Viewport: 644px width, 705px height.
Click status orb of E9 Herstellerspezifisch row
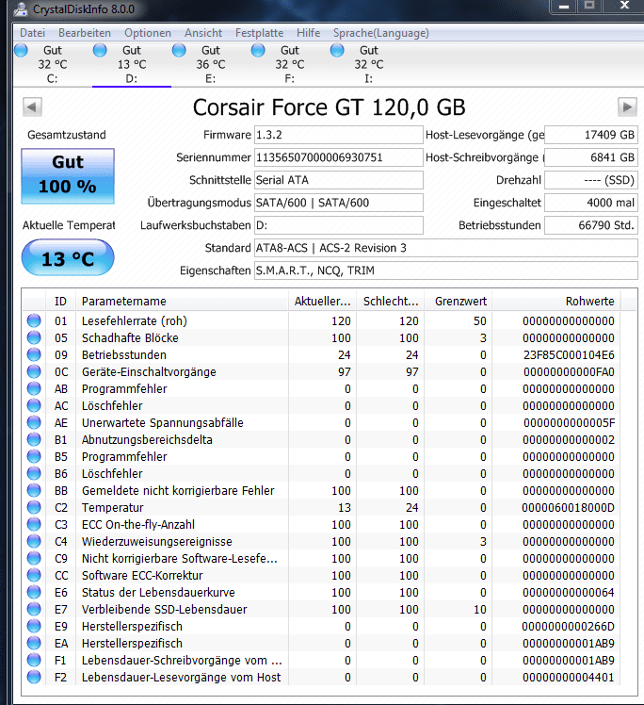pos(34,626)
